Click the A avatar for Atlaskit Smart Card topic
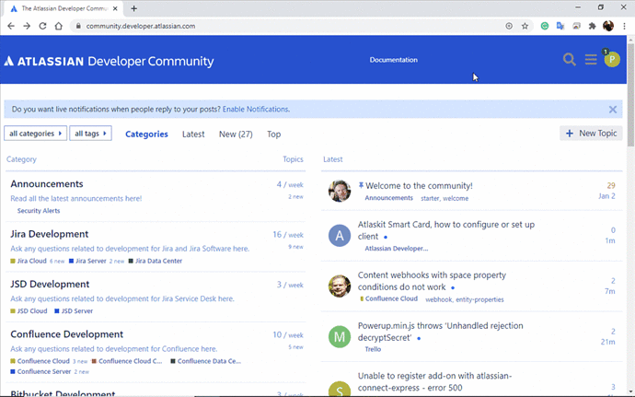 [340, 236]
